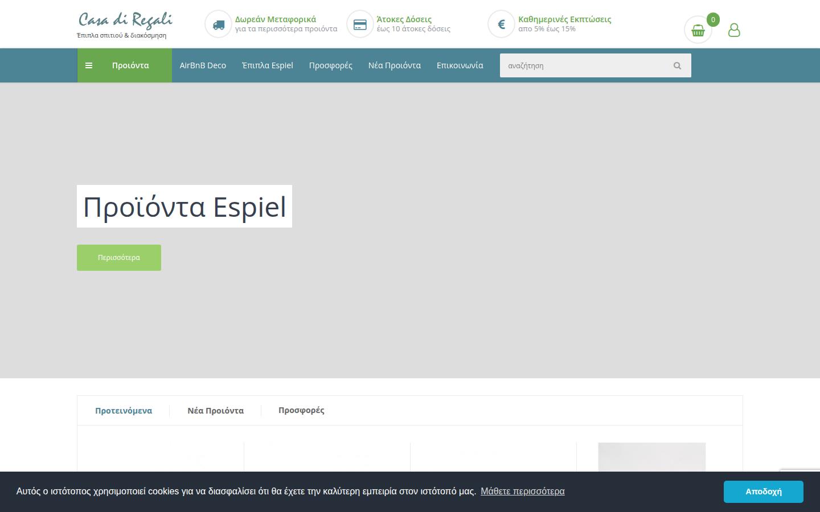
Task: Select the Προτεινόμενα tab
Action: 124,411
